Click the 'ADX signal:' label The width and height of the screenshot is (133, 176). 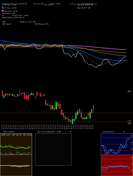(7, 24)
